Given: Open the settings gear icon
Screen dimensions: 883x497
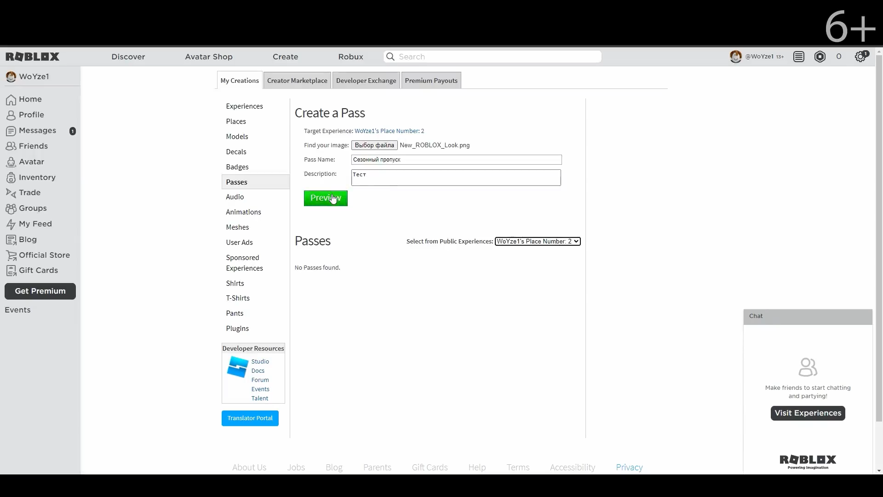Looking at the screenshot, I should click(x=860, y=57).
